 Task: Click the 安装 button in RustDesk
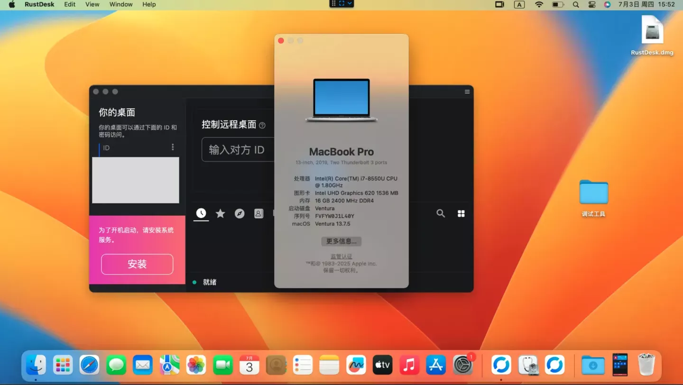pos(137,264)
